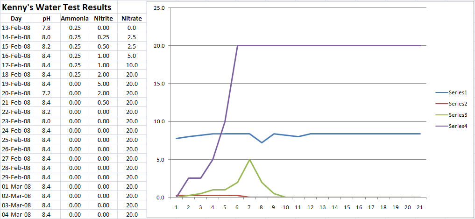Select the Series1 legend entry
Image resolution: width=475 pixels, height=219 pixels.
pyautogui.click(x=458, y=93)
